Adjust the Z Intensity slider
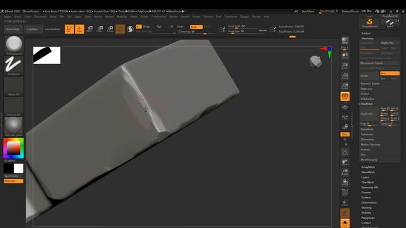 pos(196,32)
